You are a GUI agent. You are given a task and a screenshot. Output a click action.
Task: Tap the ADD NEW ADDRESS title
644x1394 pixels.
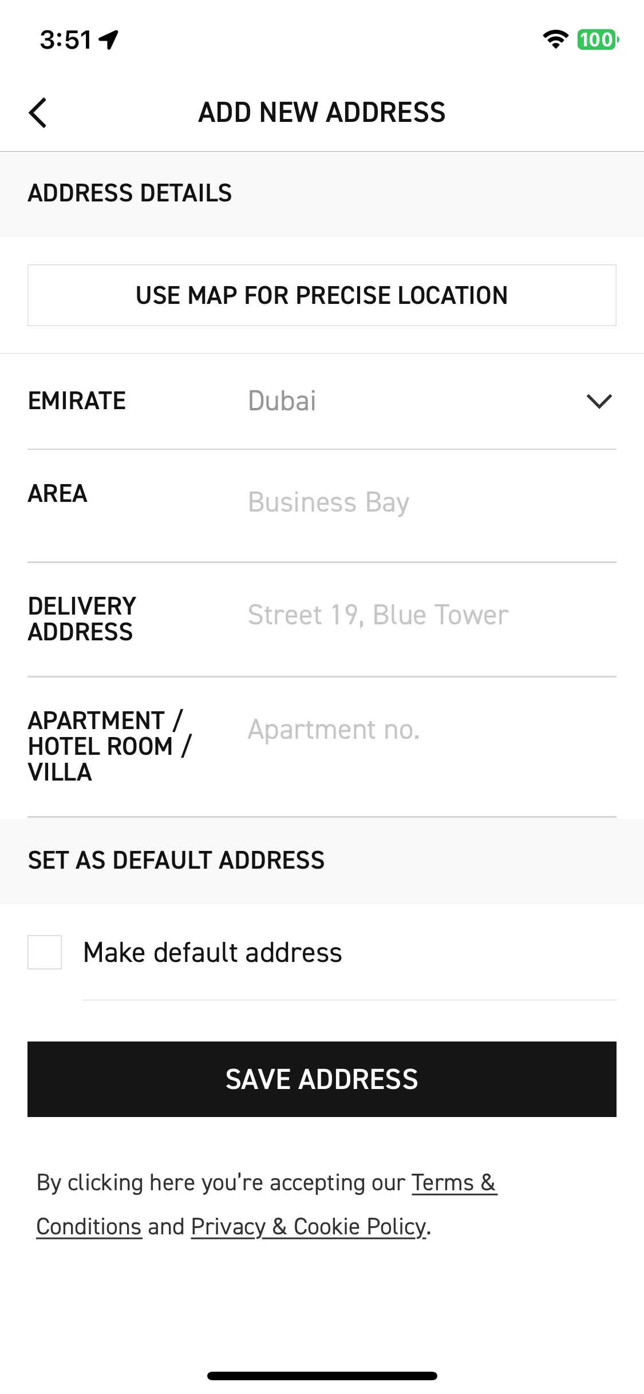(x=322, y=112)
